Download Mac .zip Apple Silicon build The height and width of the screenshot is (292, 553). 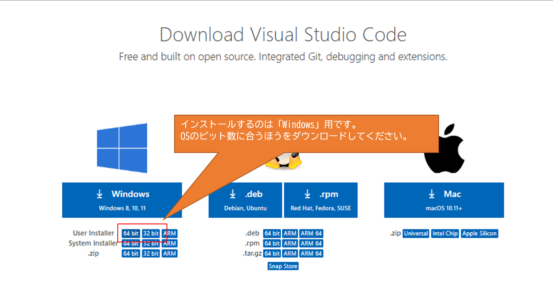[x=479, y=234]
